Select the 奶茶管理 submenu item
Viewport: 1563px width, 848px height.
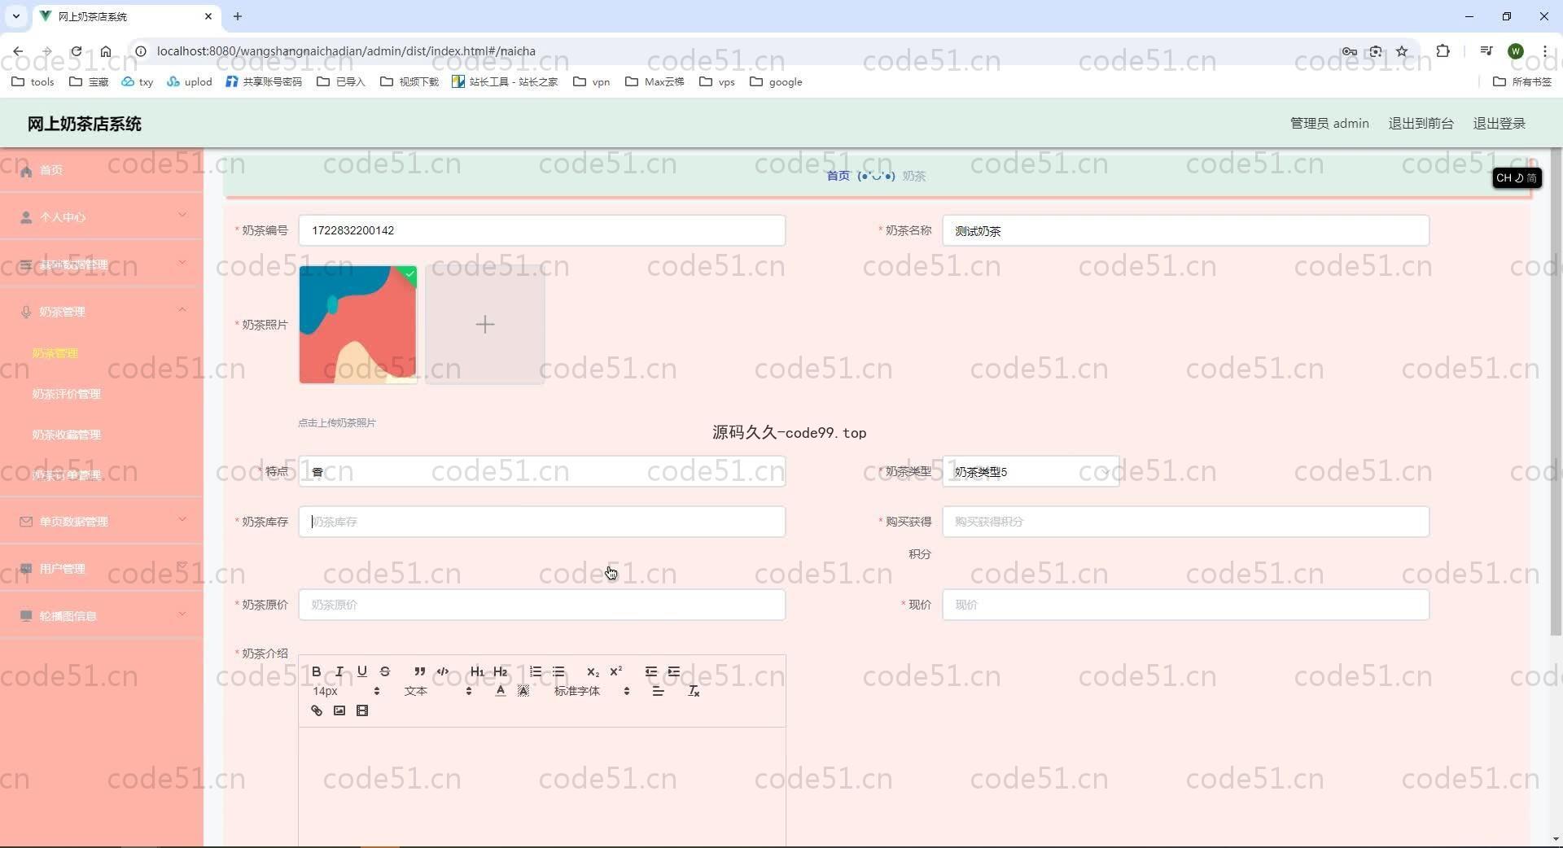pyautogui.click(x=55, y=353)
